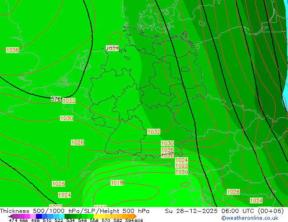Screen dimensions: 288x222
Task: Click the legend value 510
Action: [47, 220]
